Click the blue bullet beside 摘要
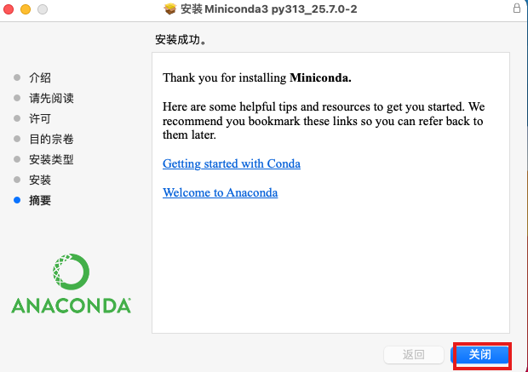Image resolution: width=528 pixels, height=372 pixels. coord(17,201)
